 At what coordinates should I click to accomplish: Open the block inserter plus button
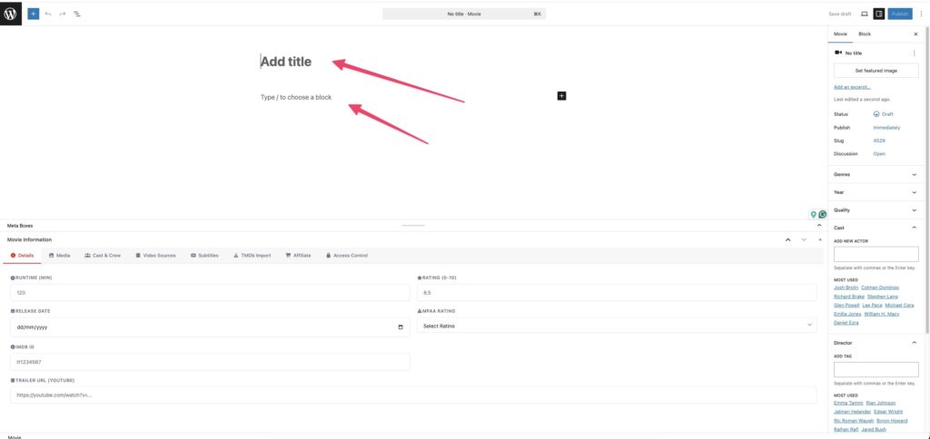(x=34, y=14)
